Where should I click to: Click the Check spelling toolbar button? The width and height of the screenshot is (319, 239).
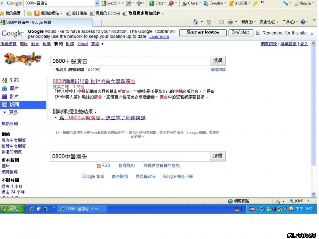[x=191, y=3]
